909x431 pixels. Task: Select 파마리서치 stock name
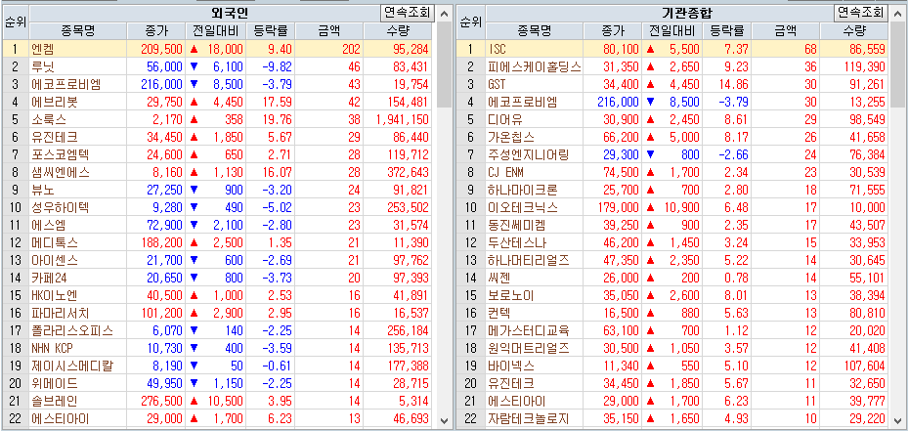tap(61, 314)
